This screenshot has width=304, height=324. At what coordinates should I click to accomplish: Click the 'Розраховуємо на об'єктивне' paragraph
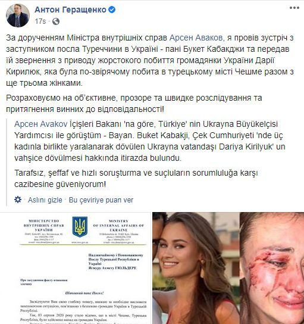(134, 104)
